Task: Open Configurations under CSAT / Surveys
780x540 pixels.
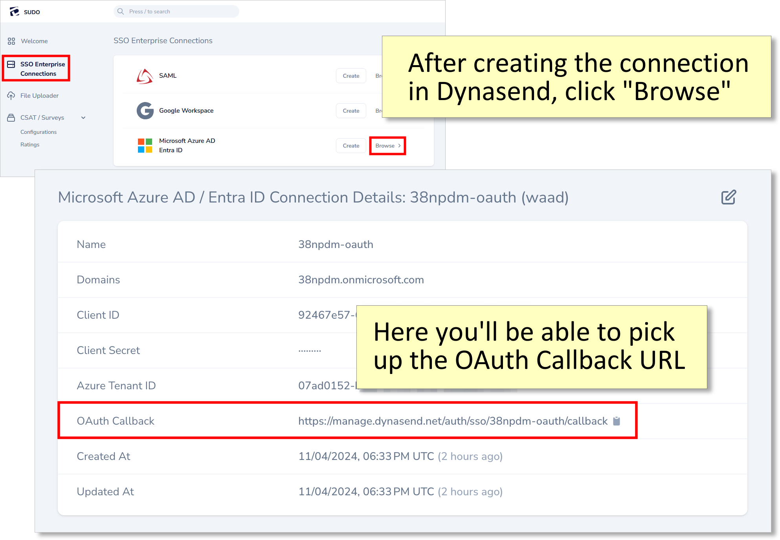Action: coord(39,132)
